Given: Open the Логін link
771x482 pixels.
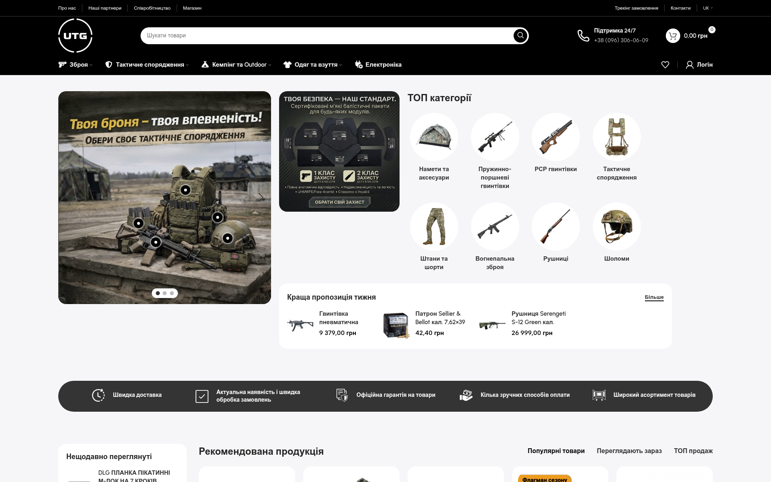Looking at the screenshot, I should 700,65.
